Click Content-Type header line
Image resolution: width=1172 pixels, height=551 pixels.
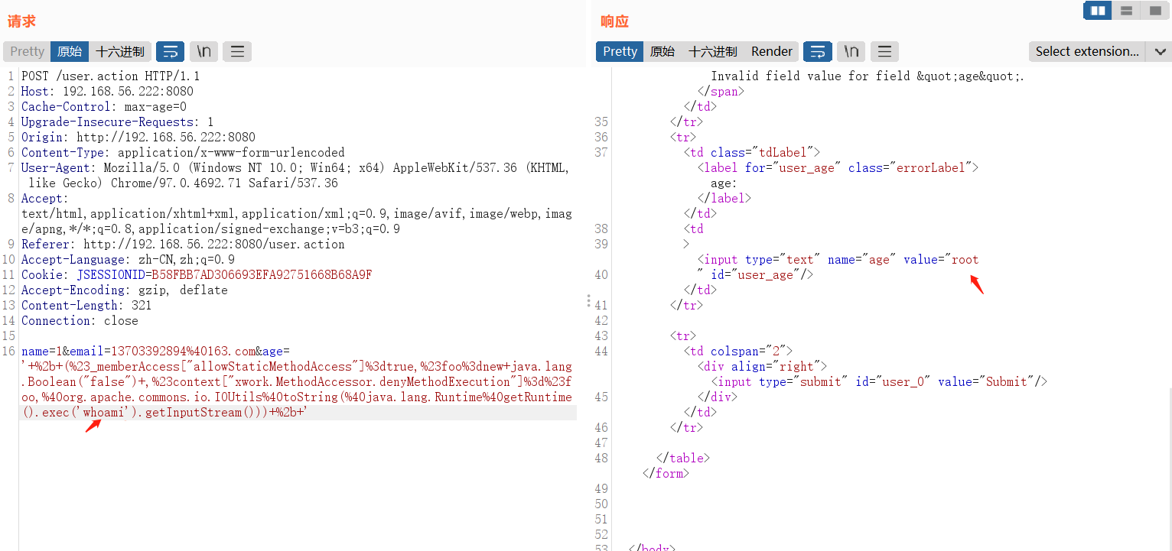pos(183,152)
